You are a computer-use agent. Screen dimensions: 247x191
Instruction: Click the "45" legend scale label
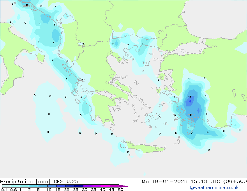111,189
